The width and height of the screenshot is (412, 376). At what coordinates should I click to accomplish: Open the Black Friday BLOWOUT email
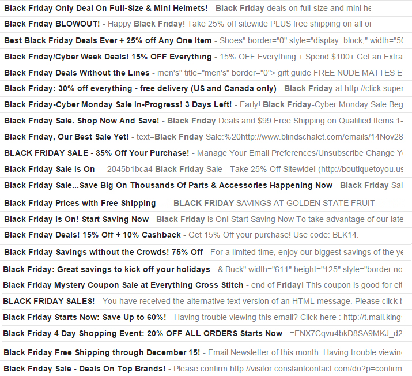pyautogui.click(x=52, y=24)
